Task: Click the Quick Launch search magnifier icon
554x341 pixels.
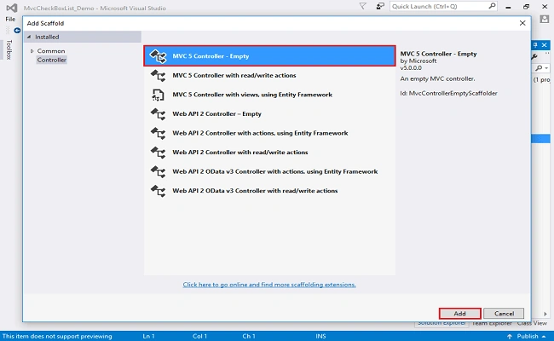Action: click(x=492, y=6)
